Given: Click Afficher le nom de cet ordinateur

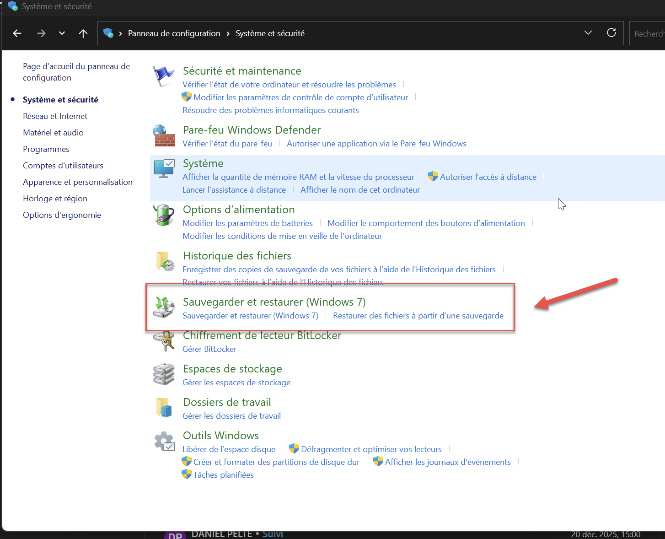Looking at the screenshot, I should tap(360, 190).
